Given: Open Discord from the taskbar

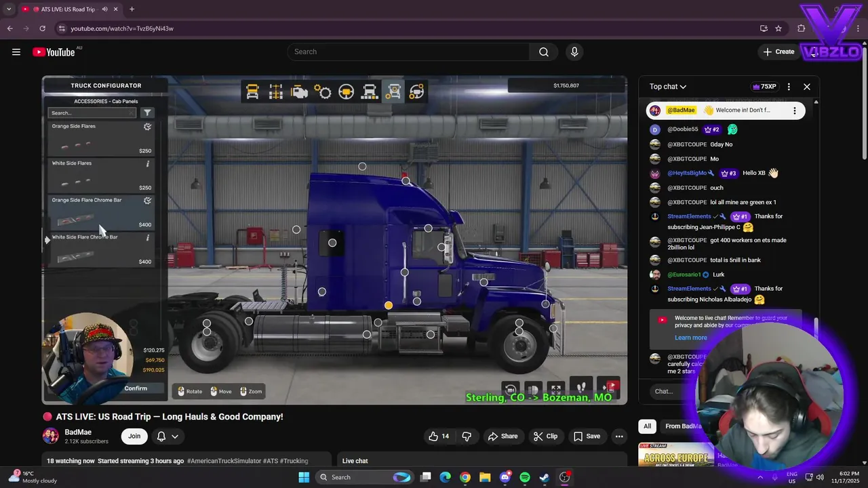Looking at the screenshot, I should (x=505, y=477).
